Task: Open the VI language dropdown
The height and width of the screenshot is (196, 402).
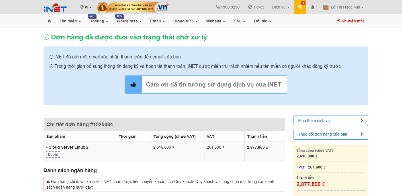Action: [86, 7]
